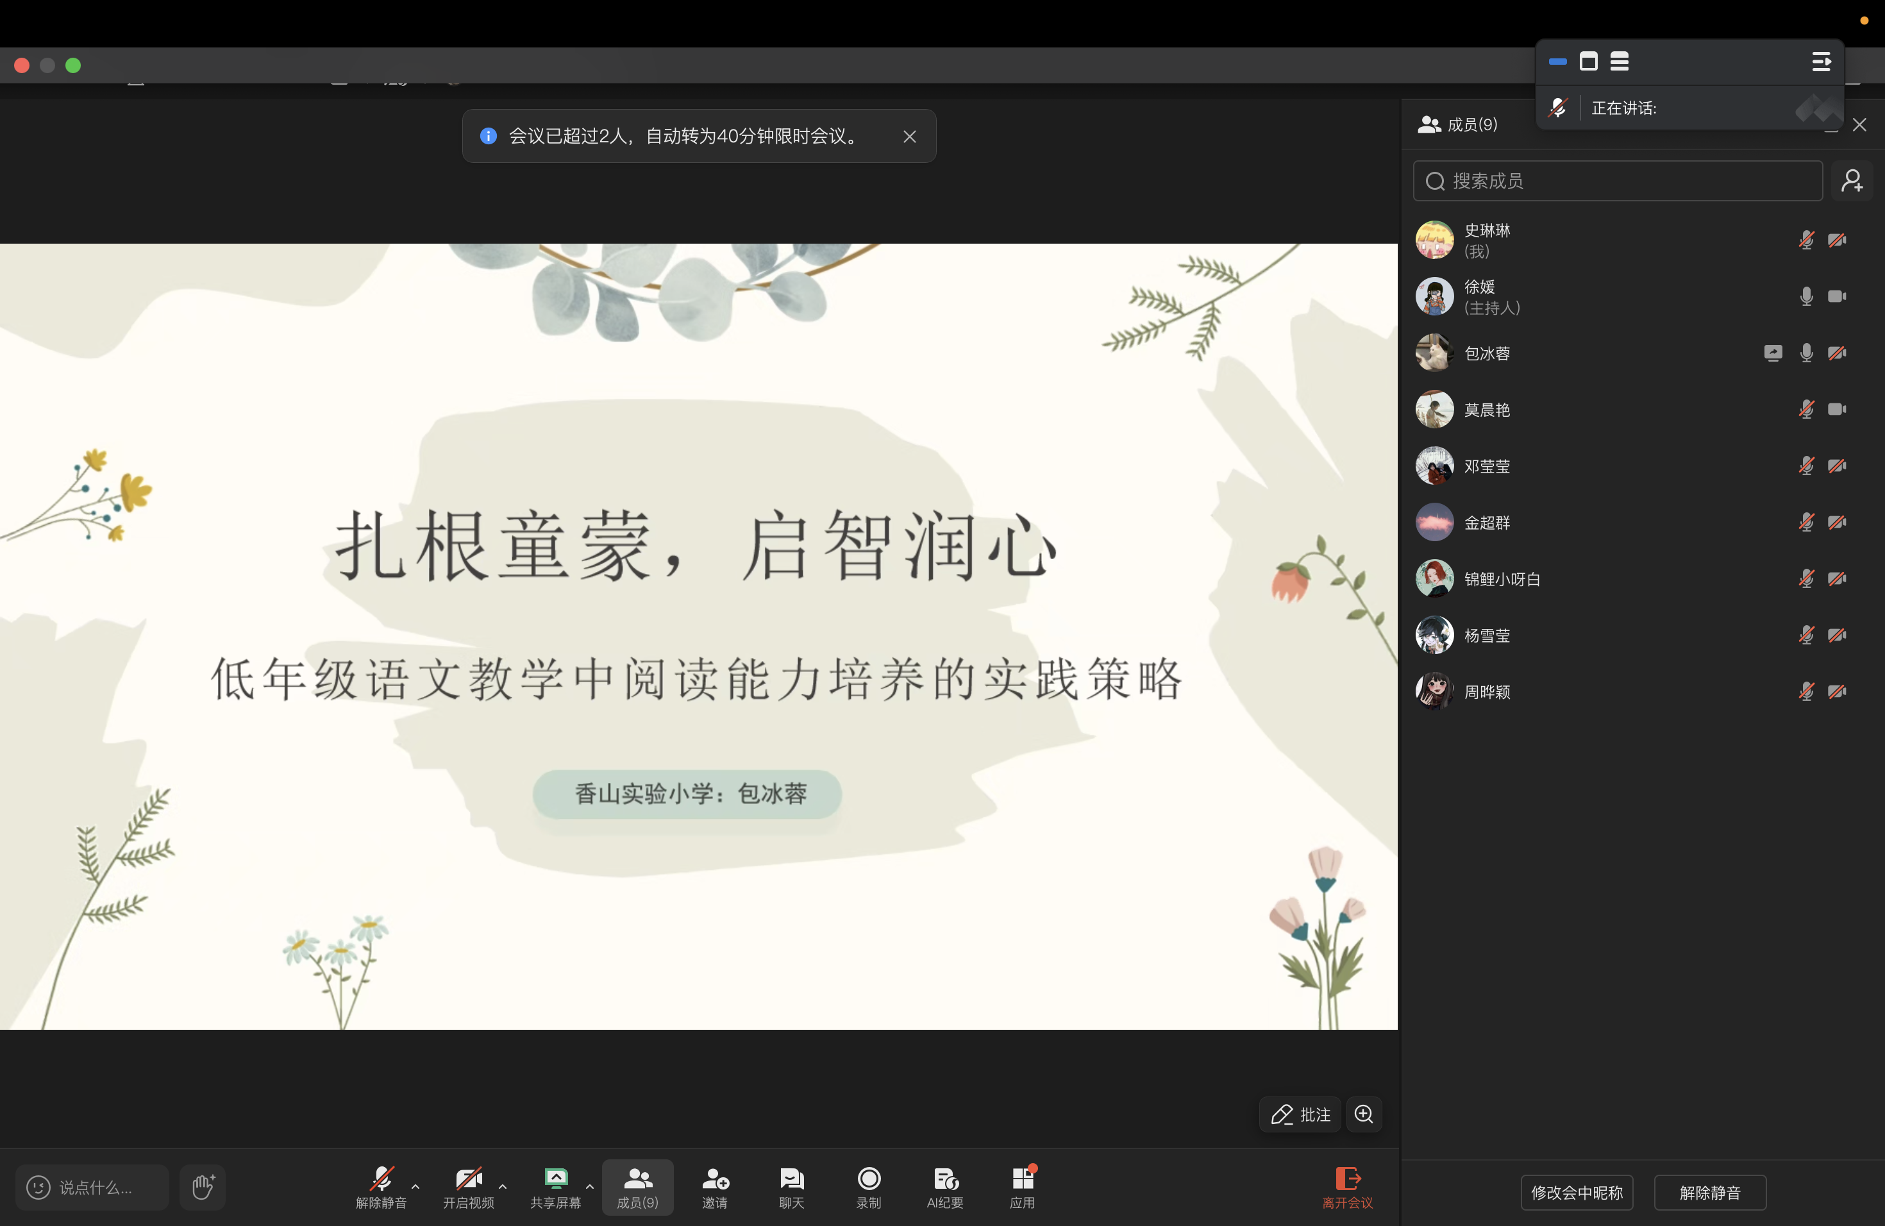Click the 搜索成员 search field
The width and height of the screenshot is (1885, 1226).
tap(1616, 181)
